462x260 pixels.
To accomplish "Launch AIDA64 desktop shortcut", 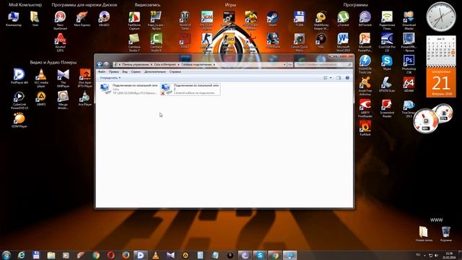I will point(409,84).
